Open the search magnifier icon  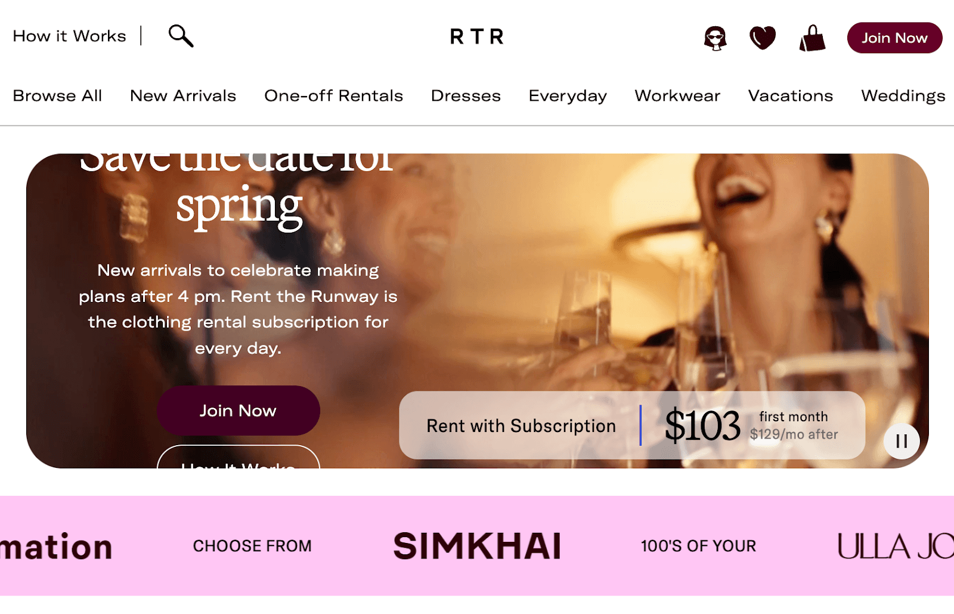tap(181, 36)
